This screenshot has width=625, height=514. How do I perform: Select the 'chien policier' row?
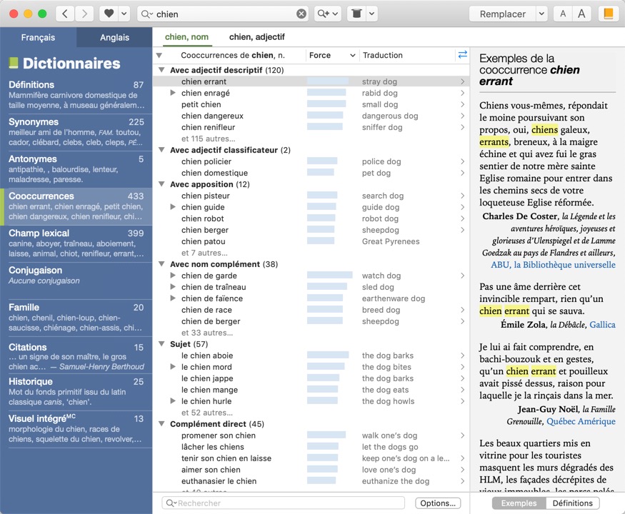click(311, 161)
